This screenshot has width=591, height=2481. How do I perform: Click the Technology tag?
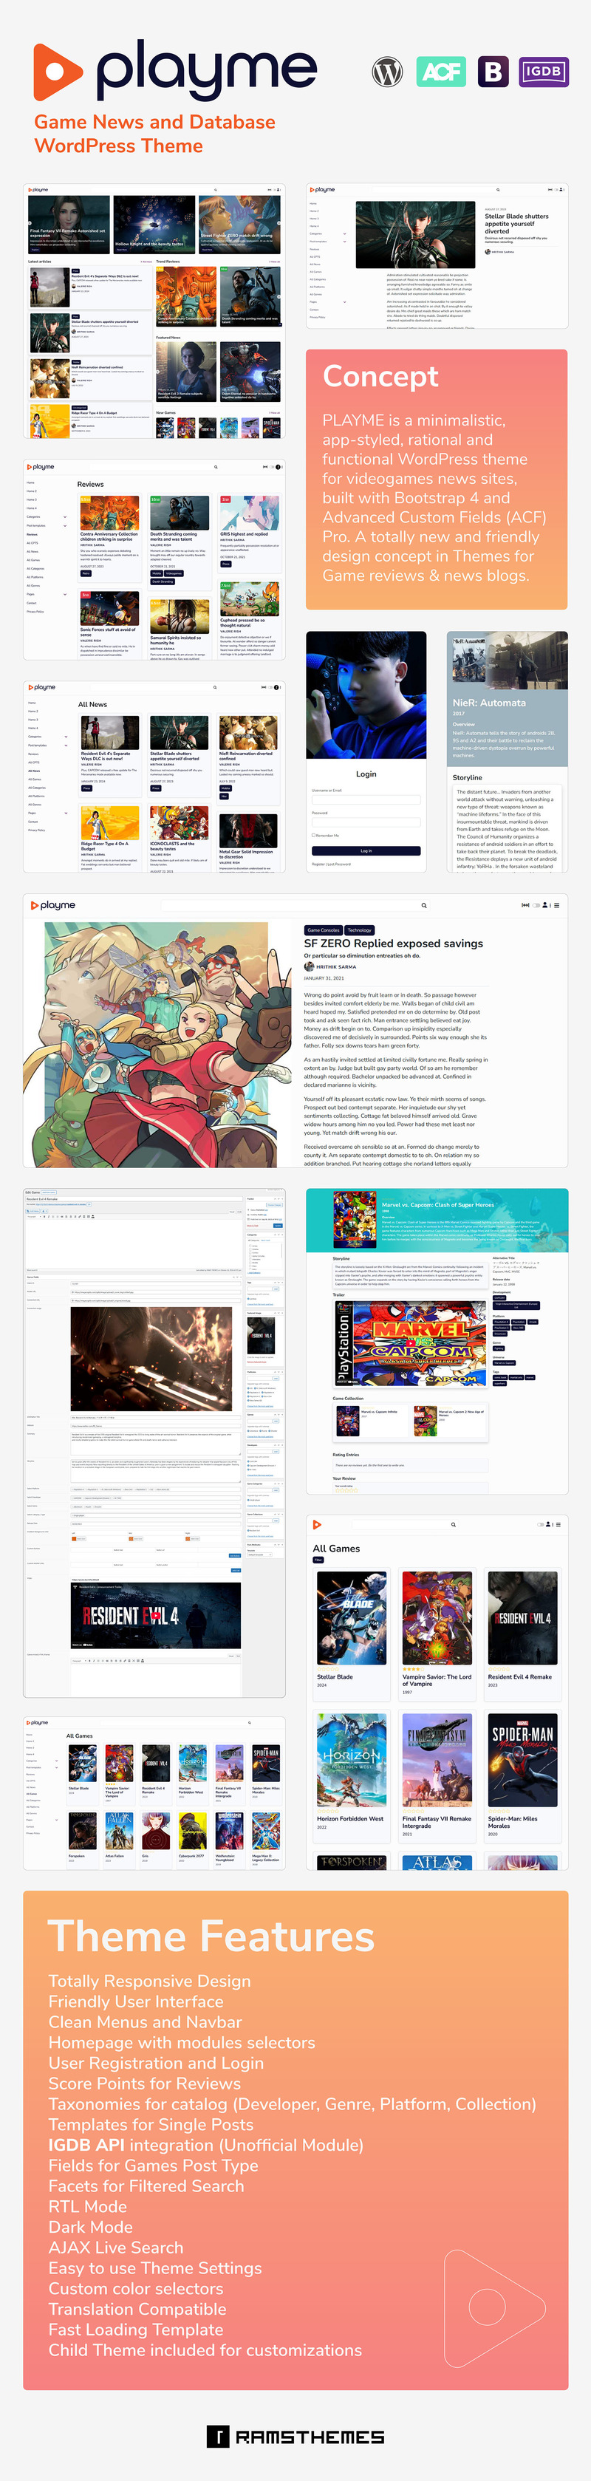click(x=359, y=929)
